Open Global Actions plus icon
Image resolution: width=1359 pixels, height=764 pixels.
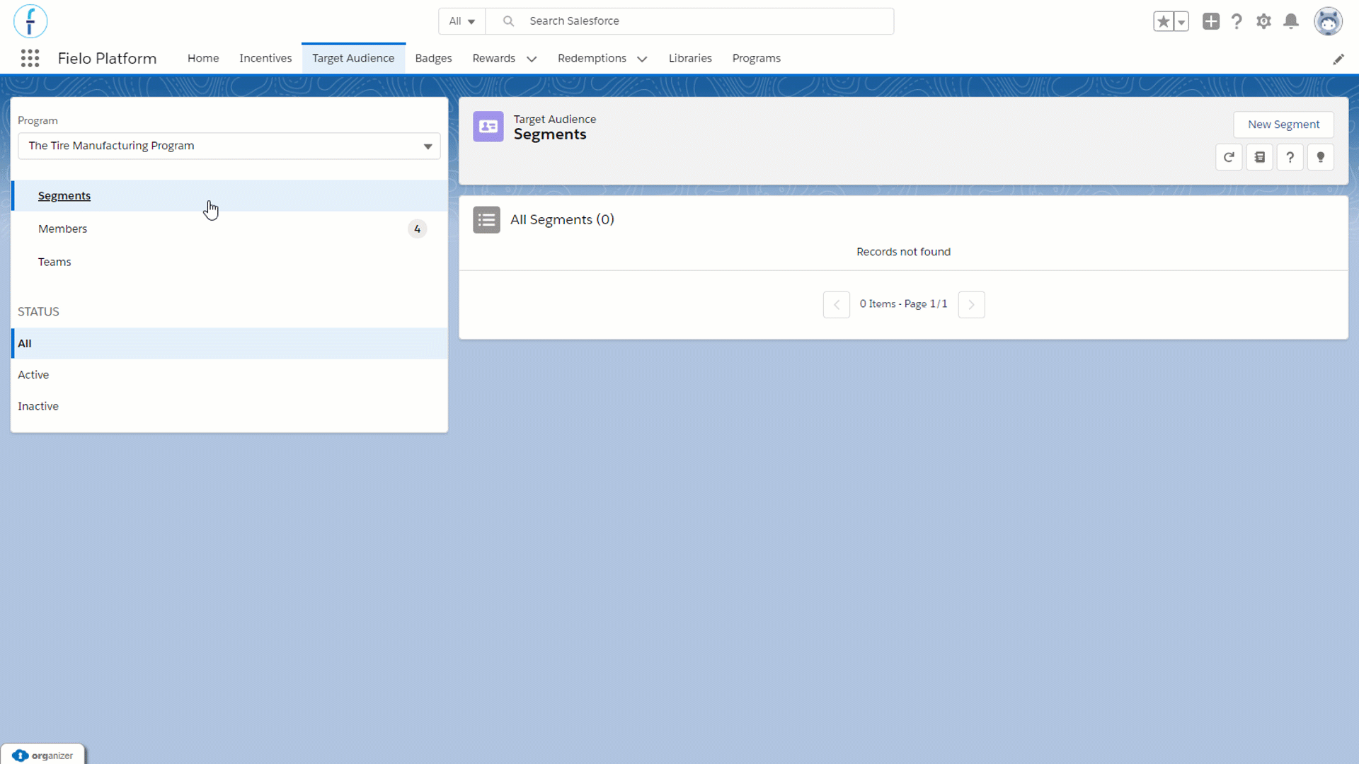pyautogui.click(x=1211, y=21)
